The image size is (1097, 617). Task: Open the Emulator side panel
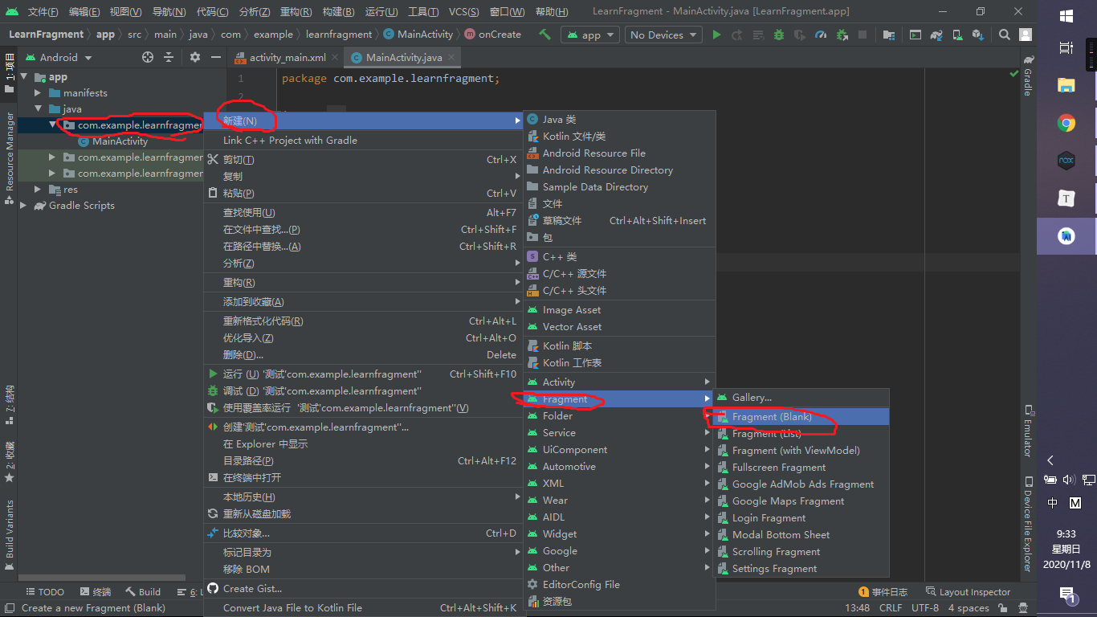coord(1027,431)
